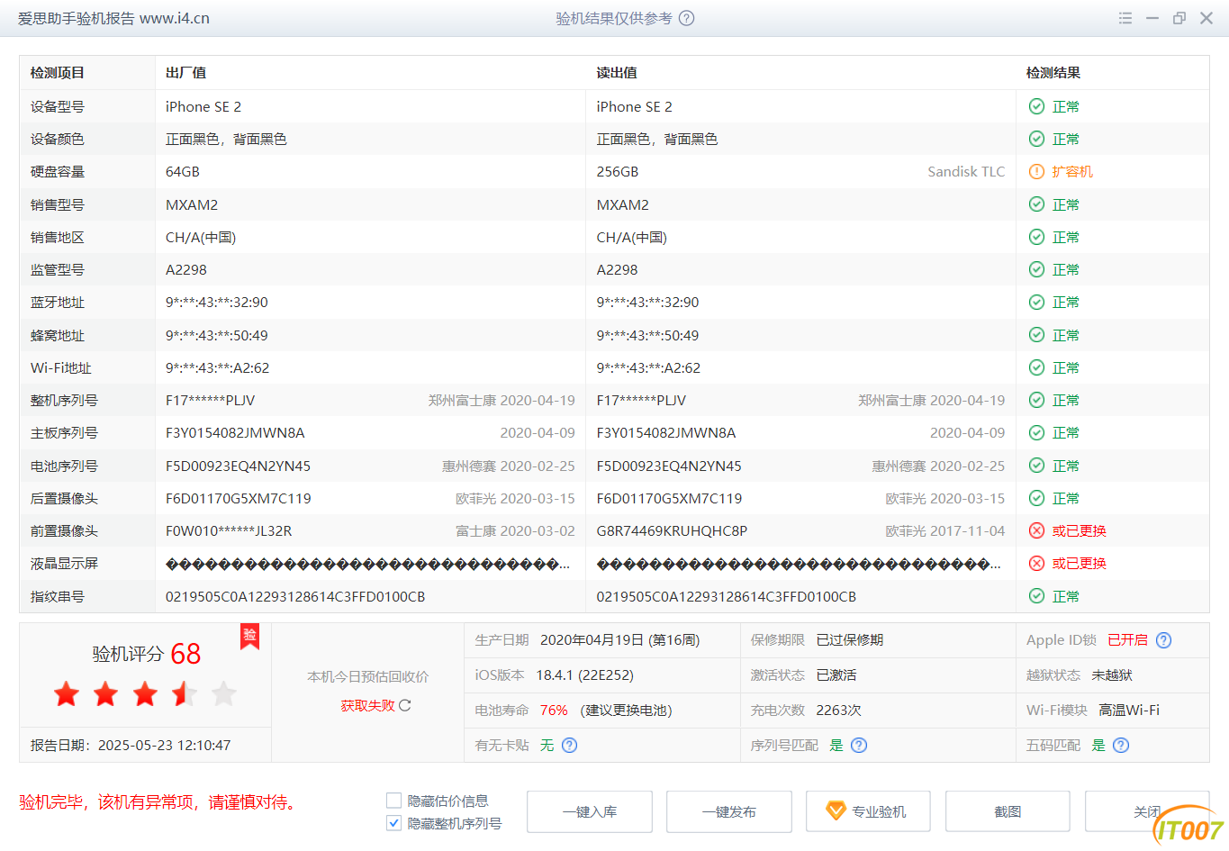Click 指纹串号 factory value 0219505C0A12293128614C3FFD0100CB

(x=295, y=596)
